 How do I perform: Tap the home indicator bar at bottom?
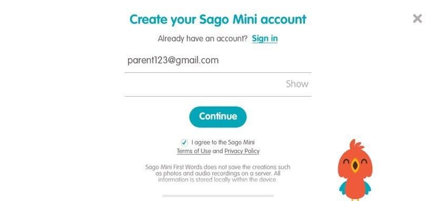(x=217, y=196)
